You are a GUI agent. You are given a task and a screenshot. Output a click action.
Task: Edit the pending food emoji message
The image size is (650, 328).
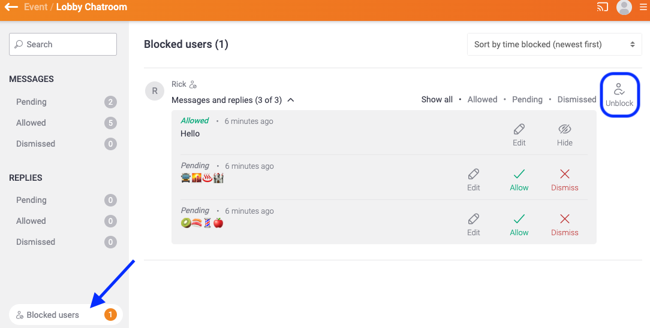click(x=473, y=225)
